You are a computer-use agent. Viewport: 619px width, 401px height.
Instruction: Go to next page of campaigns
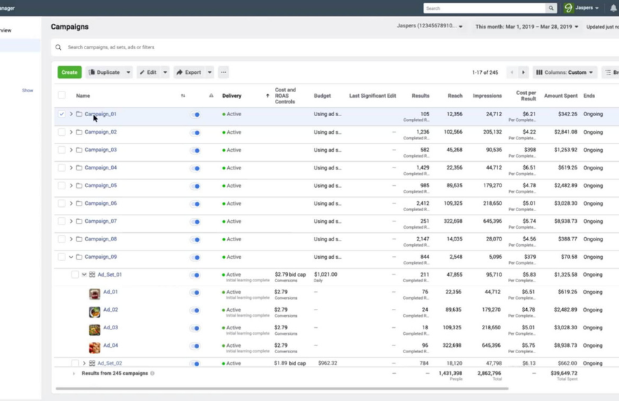(x=523, y=72)
